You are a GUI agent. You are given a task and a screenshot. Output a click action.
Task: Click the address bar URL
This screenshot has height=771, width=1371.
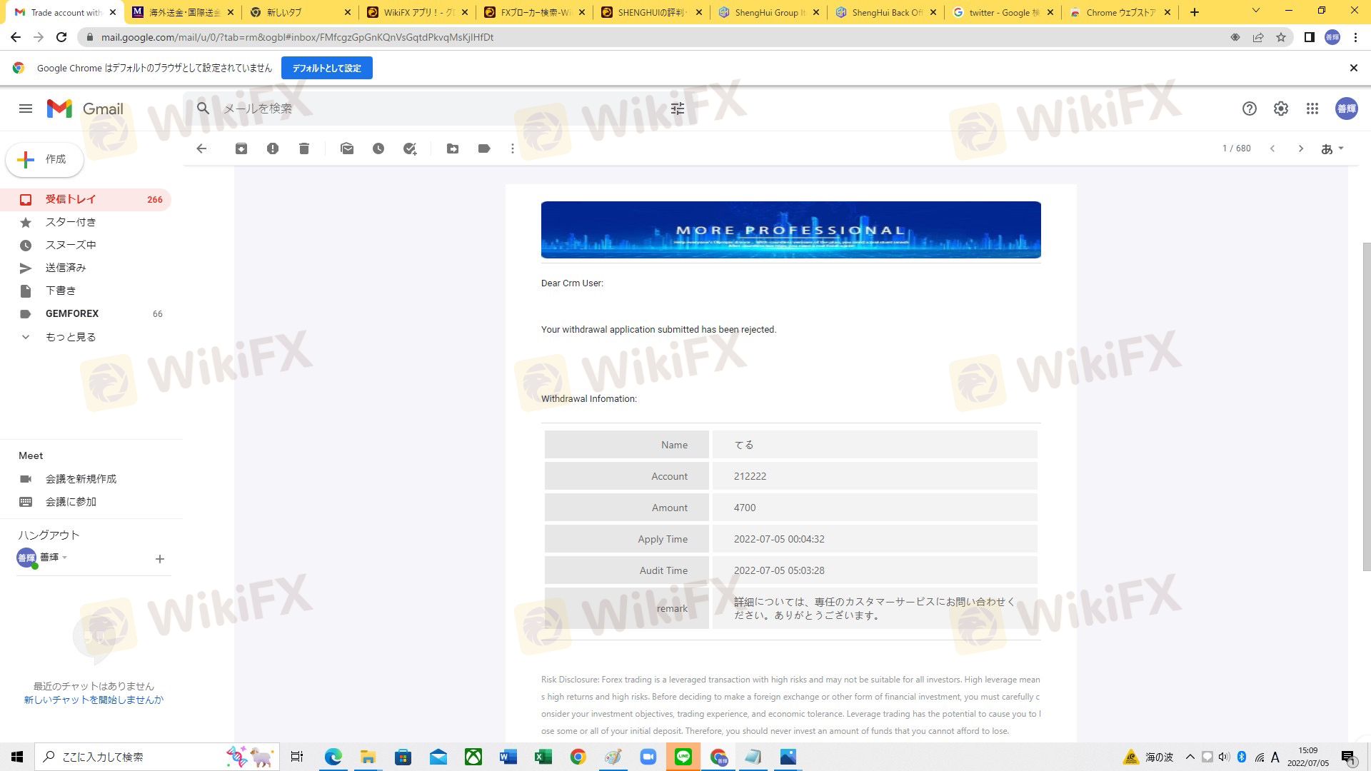click(297, 37)
